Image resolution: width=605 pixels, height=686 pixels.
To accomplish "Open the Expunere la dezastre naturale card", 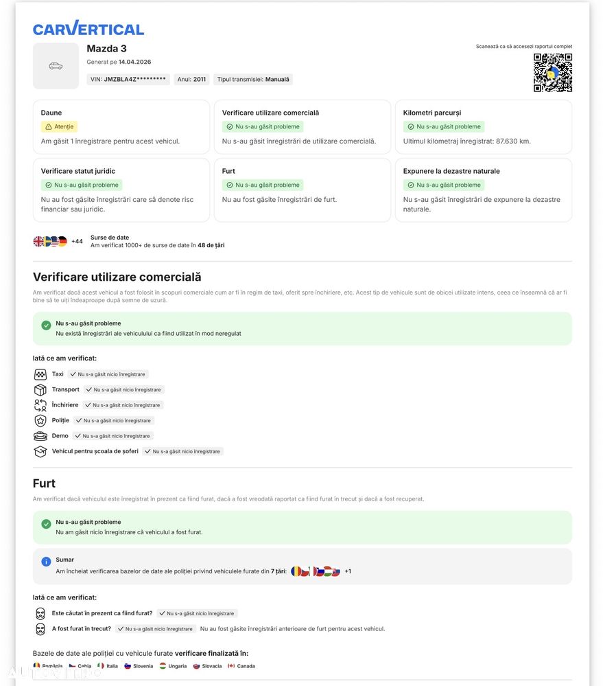I will [483, 190].
